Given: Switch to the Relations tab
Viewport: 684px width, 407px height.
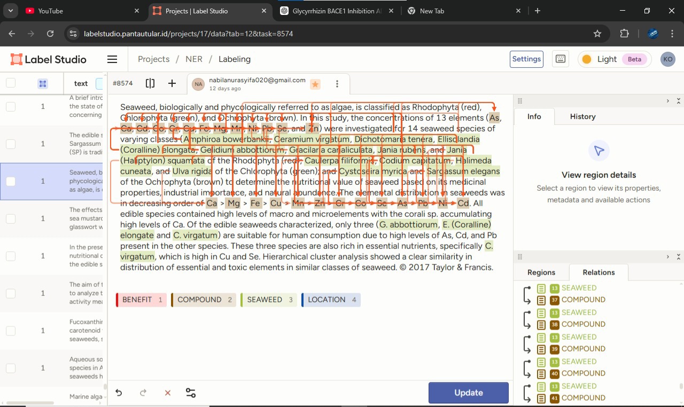Looking at the screenshot, I should 598,272.
